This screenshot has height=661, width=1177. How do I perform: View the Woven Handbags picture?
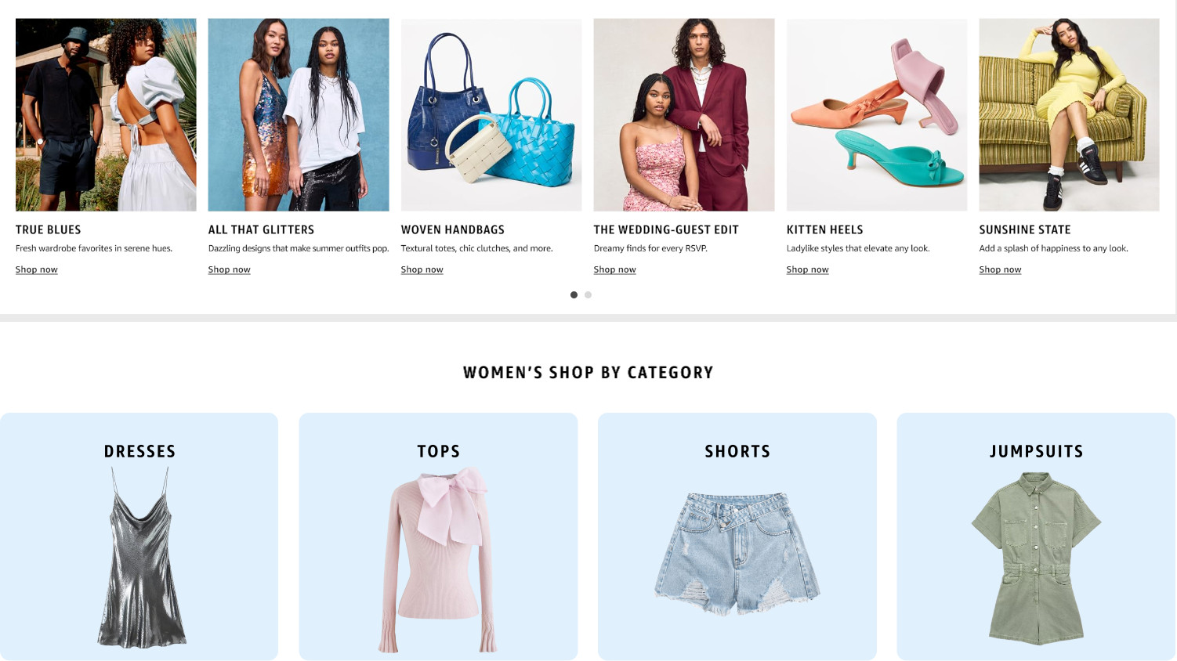491,114
